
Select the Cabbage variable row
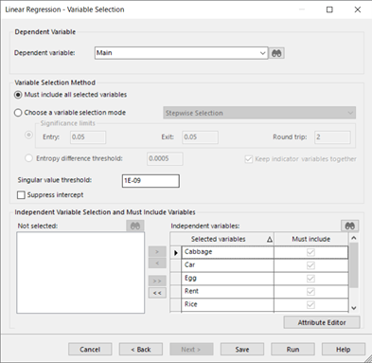pos(227,252)
